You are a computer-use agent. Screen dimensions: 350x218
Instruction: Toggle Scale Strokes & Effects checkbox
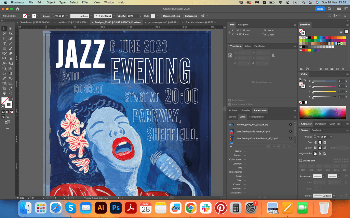[230, 105]
